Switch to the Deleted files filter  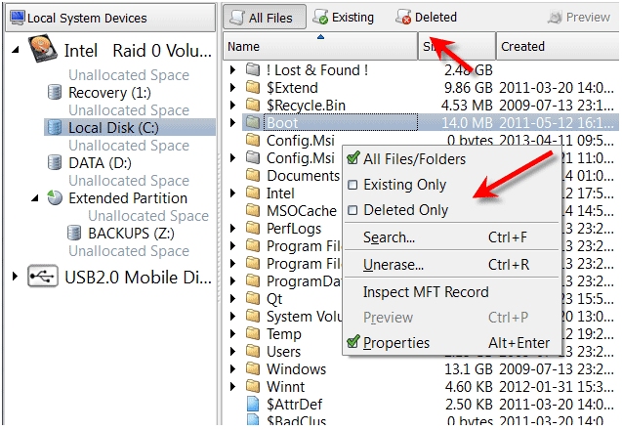[x=427, y=17]
